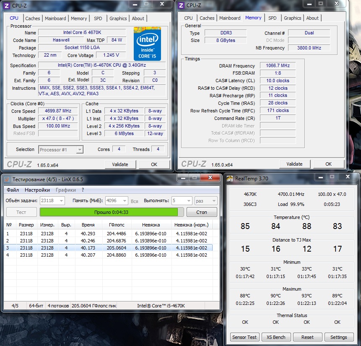Click the Sensor Test button
The image size is (361, 346).
pyautogui.click(x=244, y=337)
